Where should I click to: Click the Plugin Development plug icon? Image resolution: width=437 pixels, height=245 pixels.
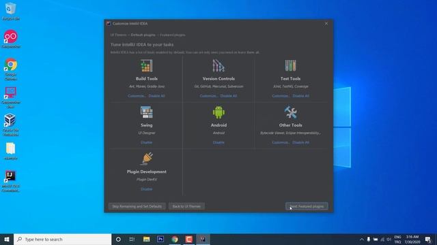pos(147,159)
